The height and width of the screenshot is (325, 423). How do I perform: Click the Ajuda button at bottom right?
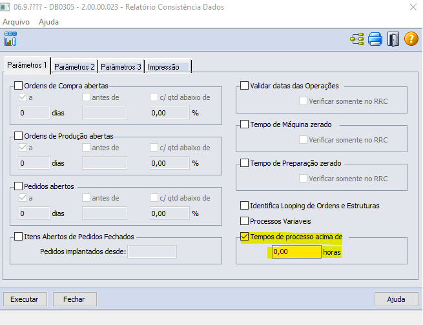click(397, 299)
